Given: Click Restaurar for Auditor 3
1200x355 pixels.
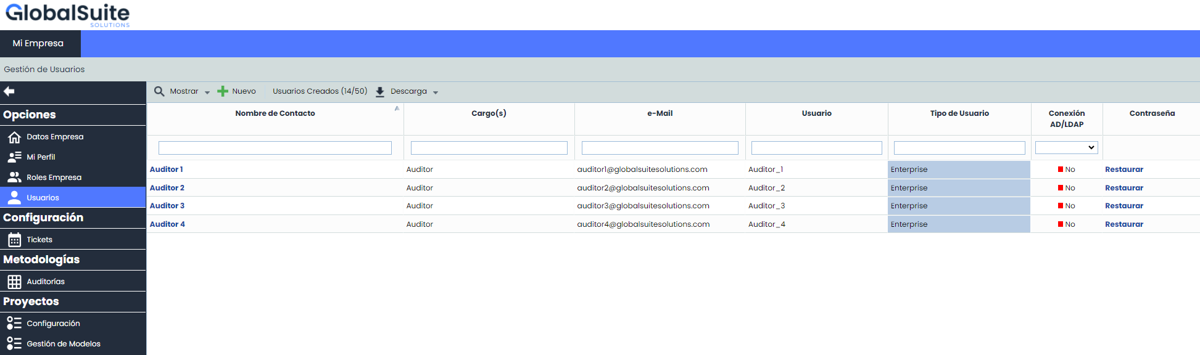Looking at the screenshot, I should click(1123, 206).
